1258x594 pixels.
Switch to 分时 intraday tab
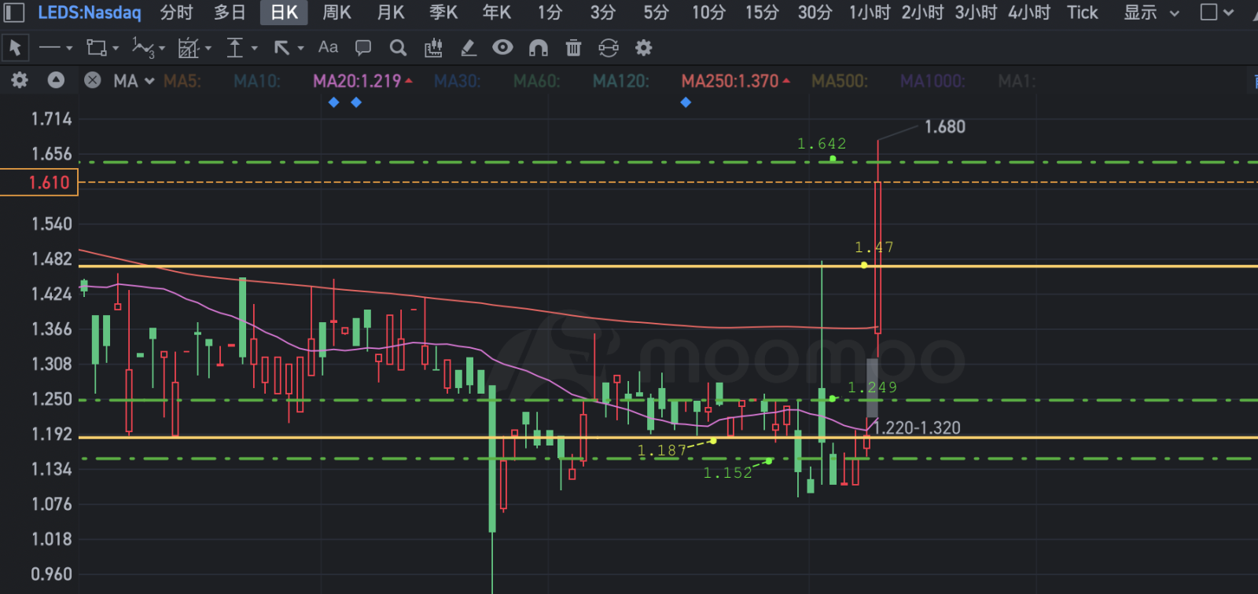coord(176,13)
